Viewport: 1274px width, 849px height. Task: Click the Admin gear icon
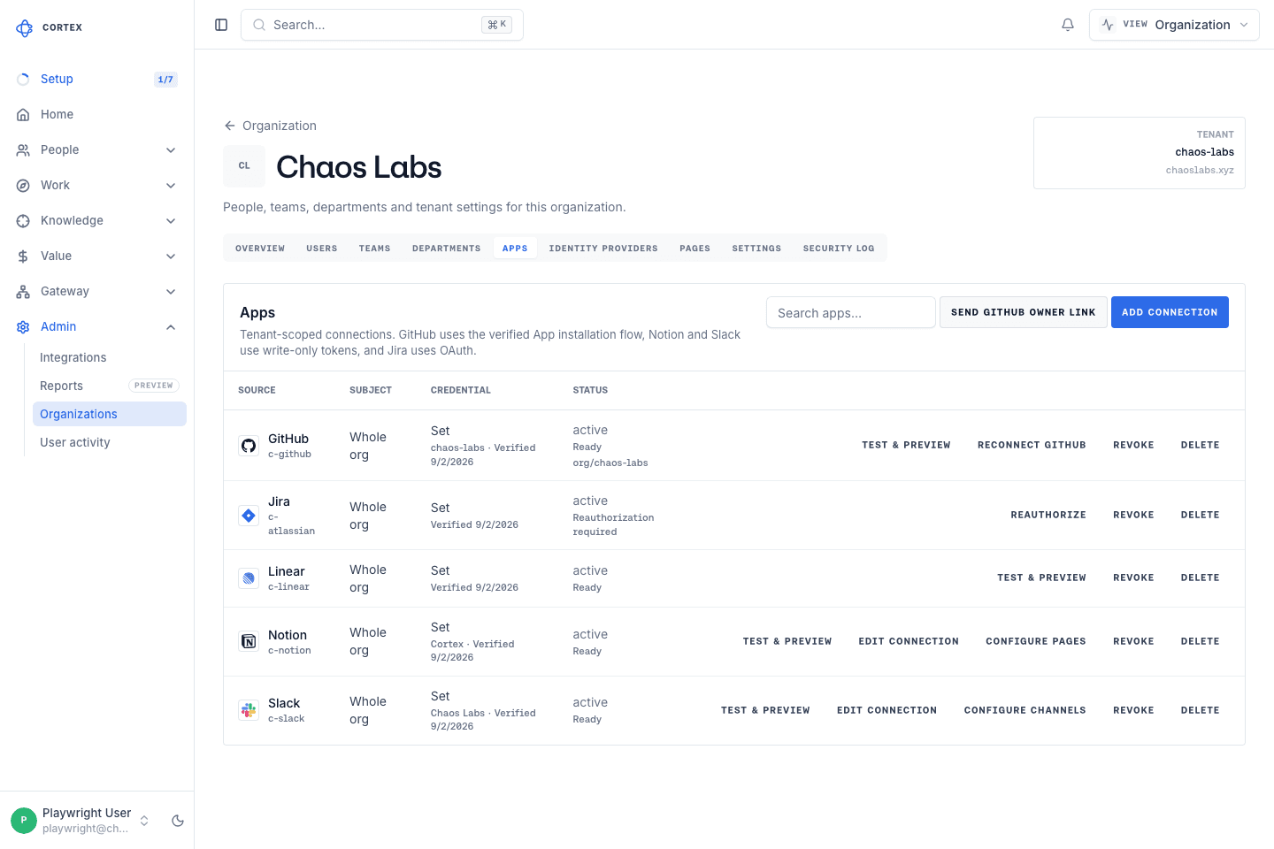click(x=23, y=326)
